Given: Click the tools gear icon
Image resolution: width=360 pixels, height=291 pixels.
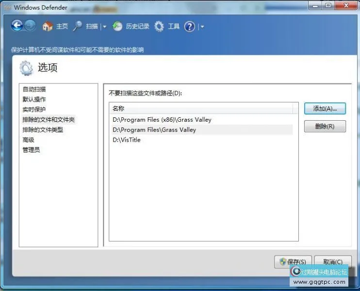Looking at the screenshot, I should pyautogui.click(x=159, y=26).
